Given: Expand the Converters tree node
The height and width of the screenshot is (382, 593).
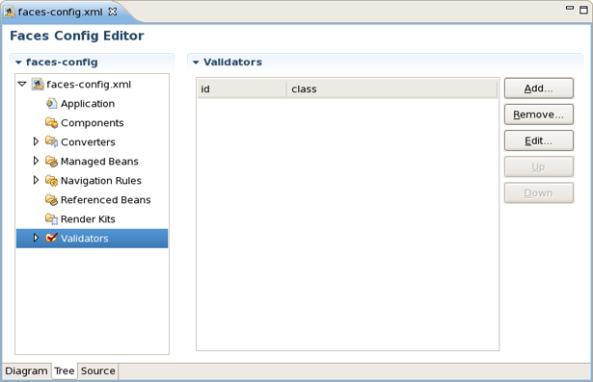Looking at the screenshot, I should (x=36, y=141).
